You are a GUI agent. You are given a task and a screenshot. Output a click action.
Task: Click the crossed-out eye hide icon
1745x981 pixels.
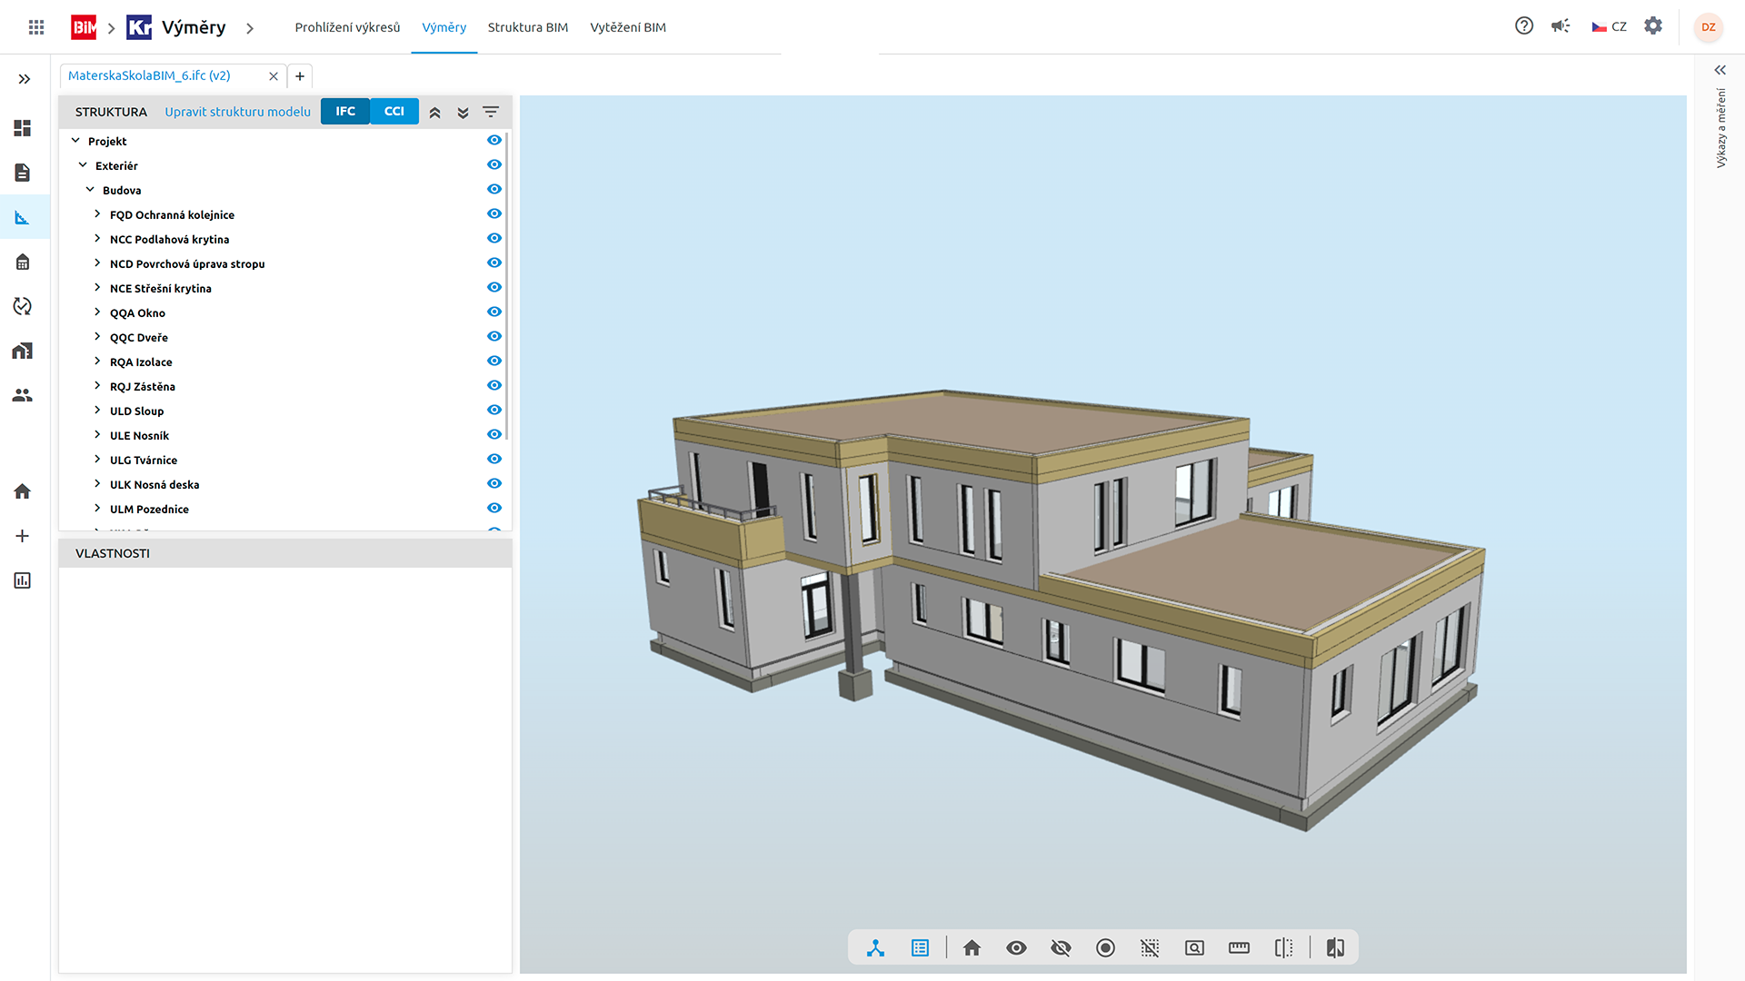[x=1061, y=948]
